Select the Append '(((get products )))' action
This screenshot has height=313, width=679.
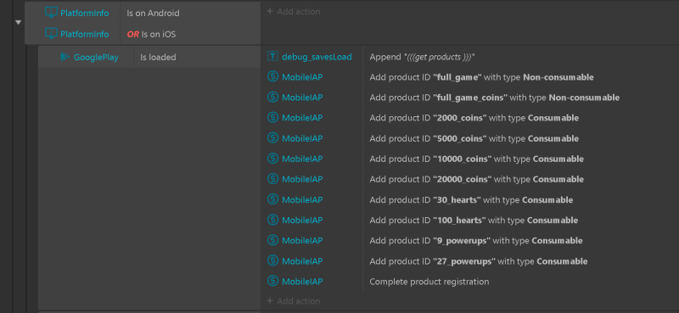(x=423, y=57)
